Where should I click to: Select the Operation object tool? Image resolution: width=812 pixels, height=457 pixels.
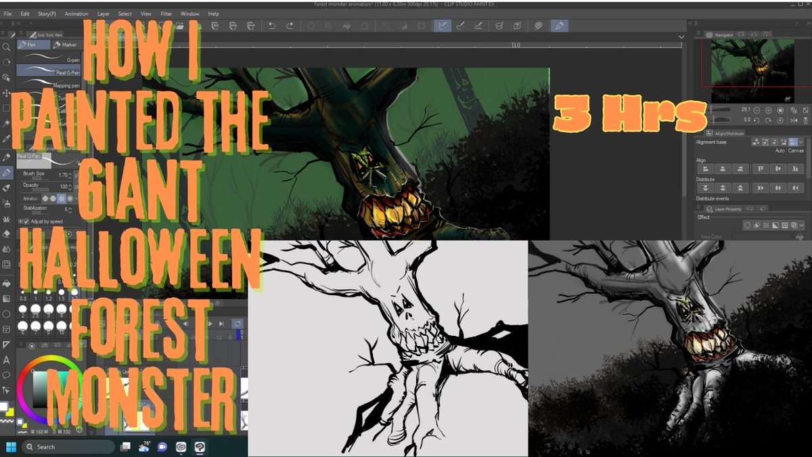point(6,78)
